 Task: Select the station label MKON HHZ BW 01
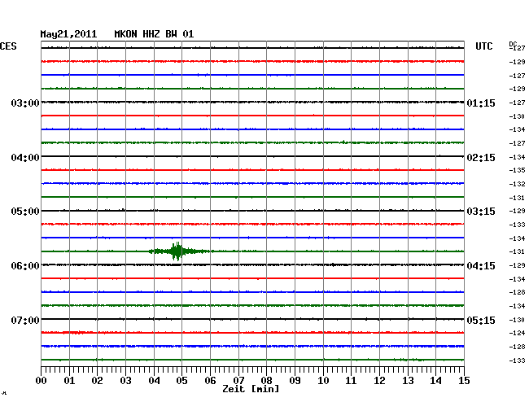(154, 34)
